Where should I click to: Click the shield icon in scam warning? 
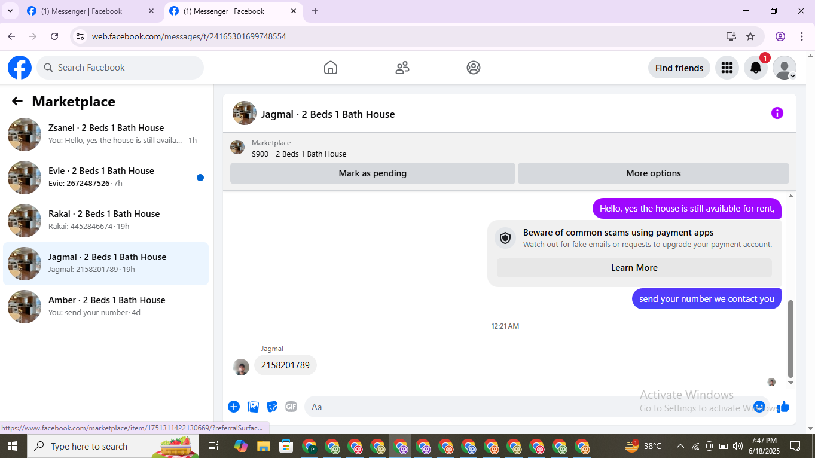505,238
